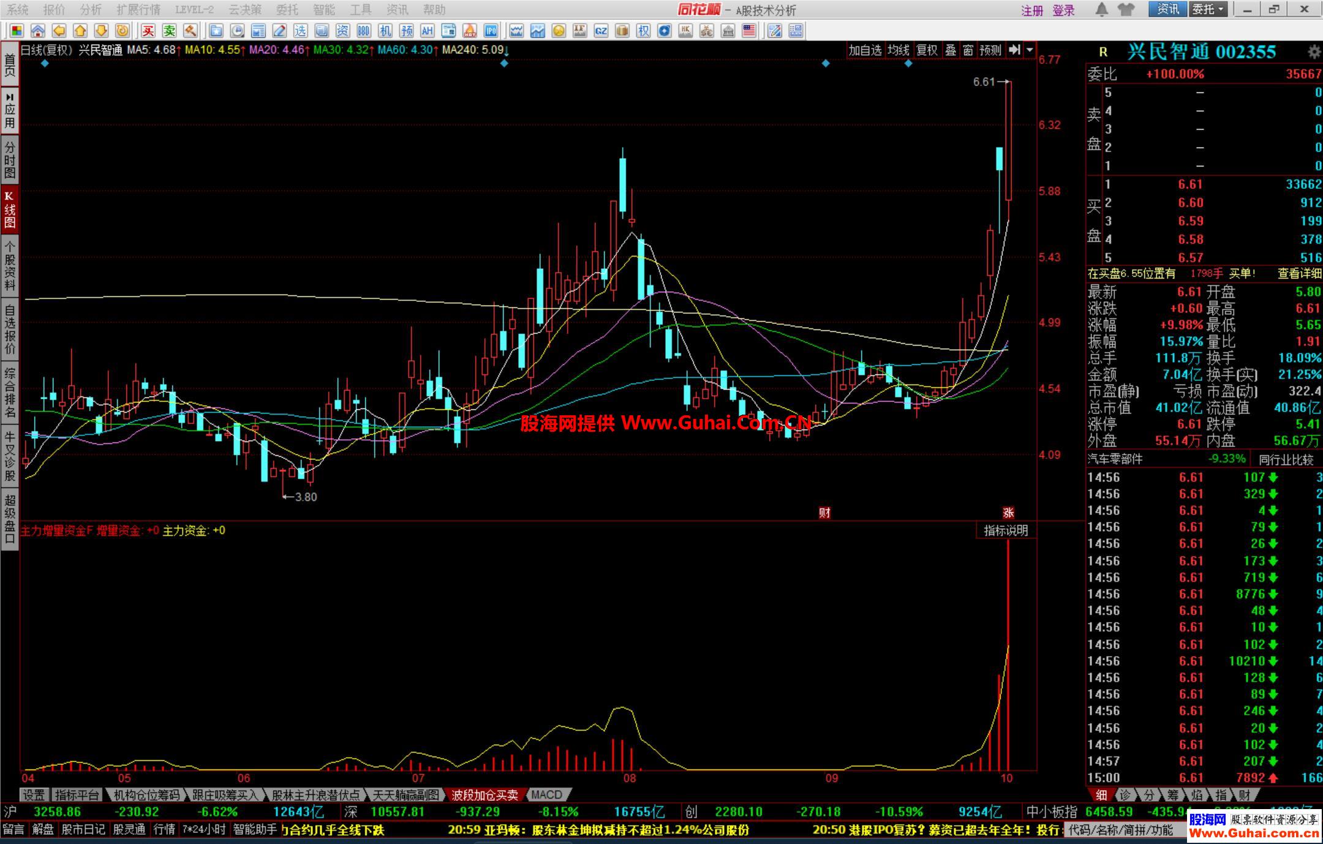Screen dimensions: 1323x844
Task: Switch to 机构仓位筹码 indicator tab
Action: [147, 795]
